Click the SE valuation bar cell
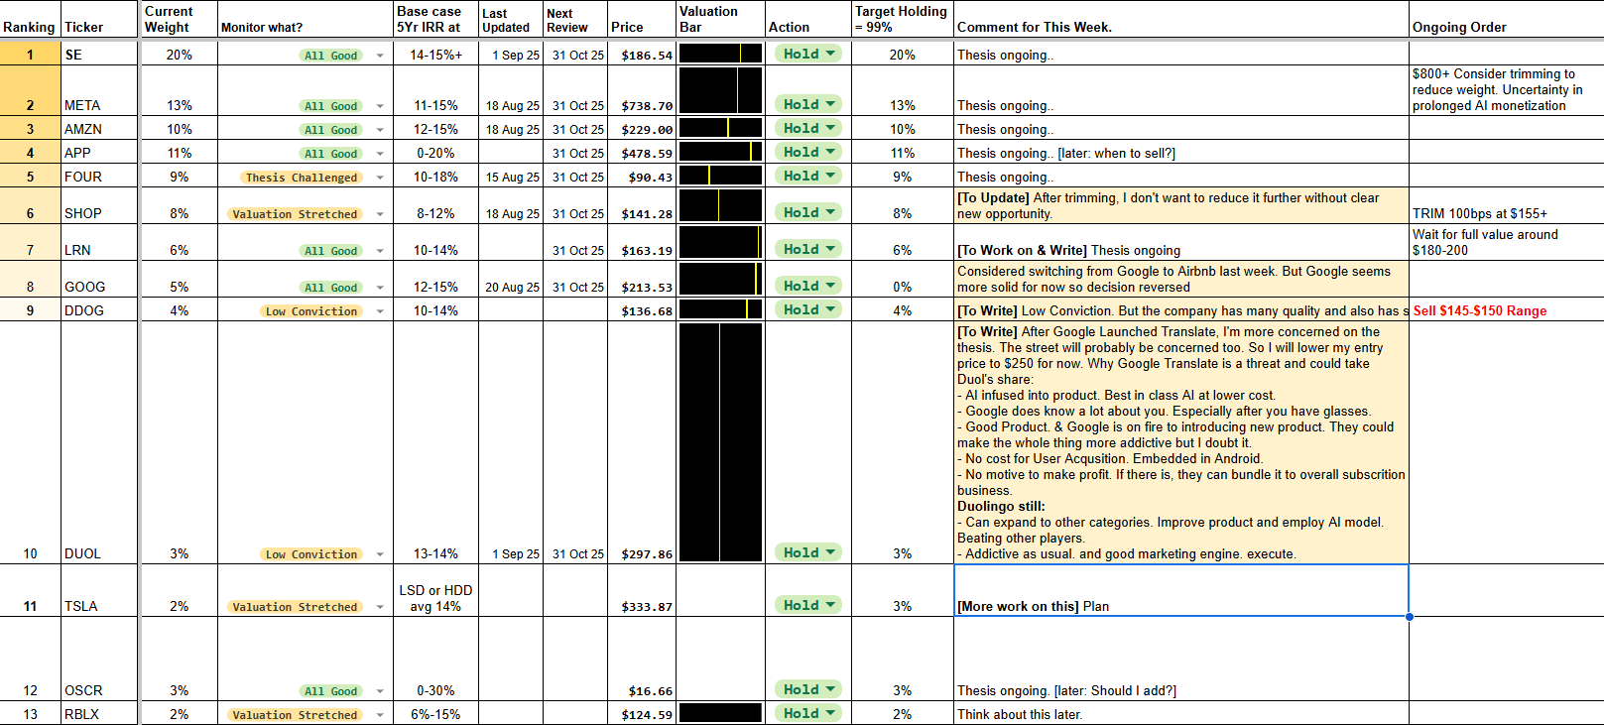 point(721,54)
